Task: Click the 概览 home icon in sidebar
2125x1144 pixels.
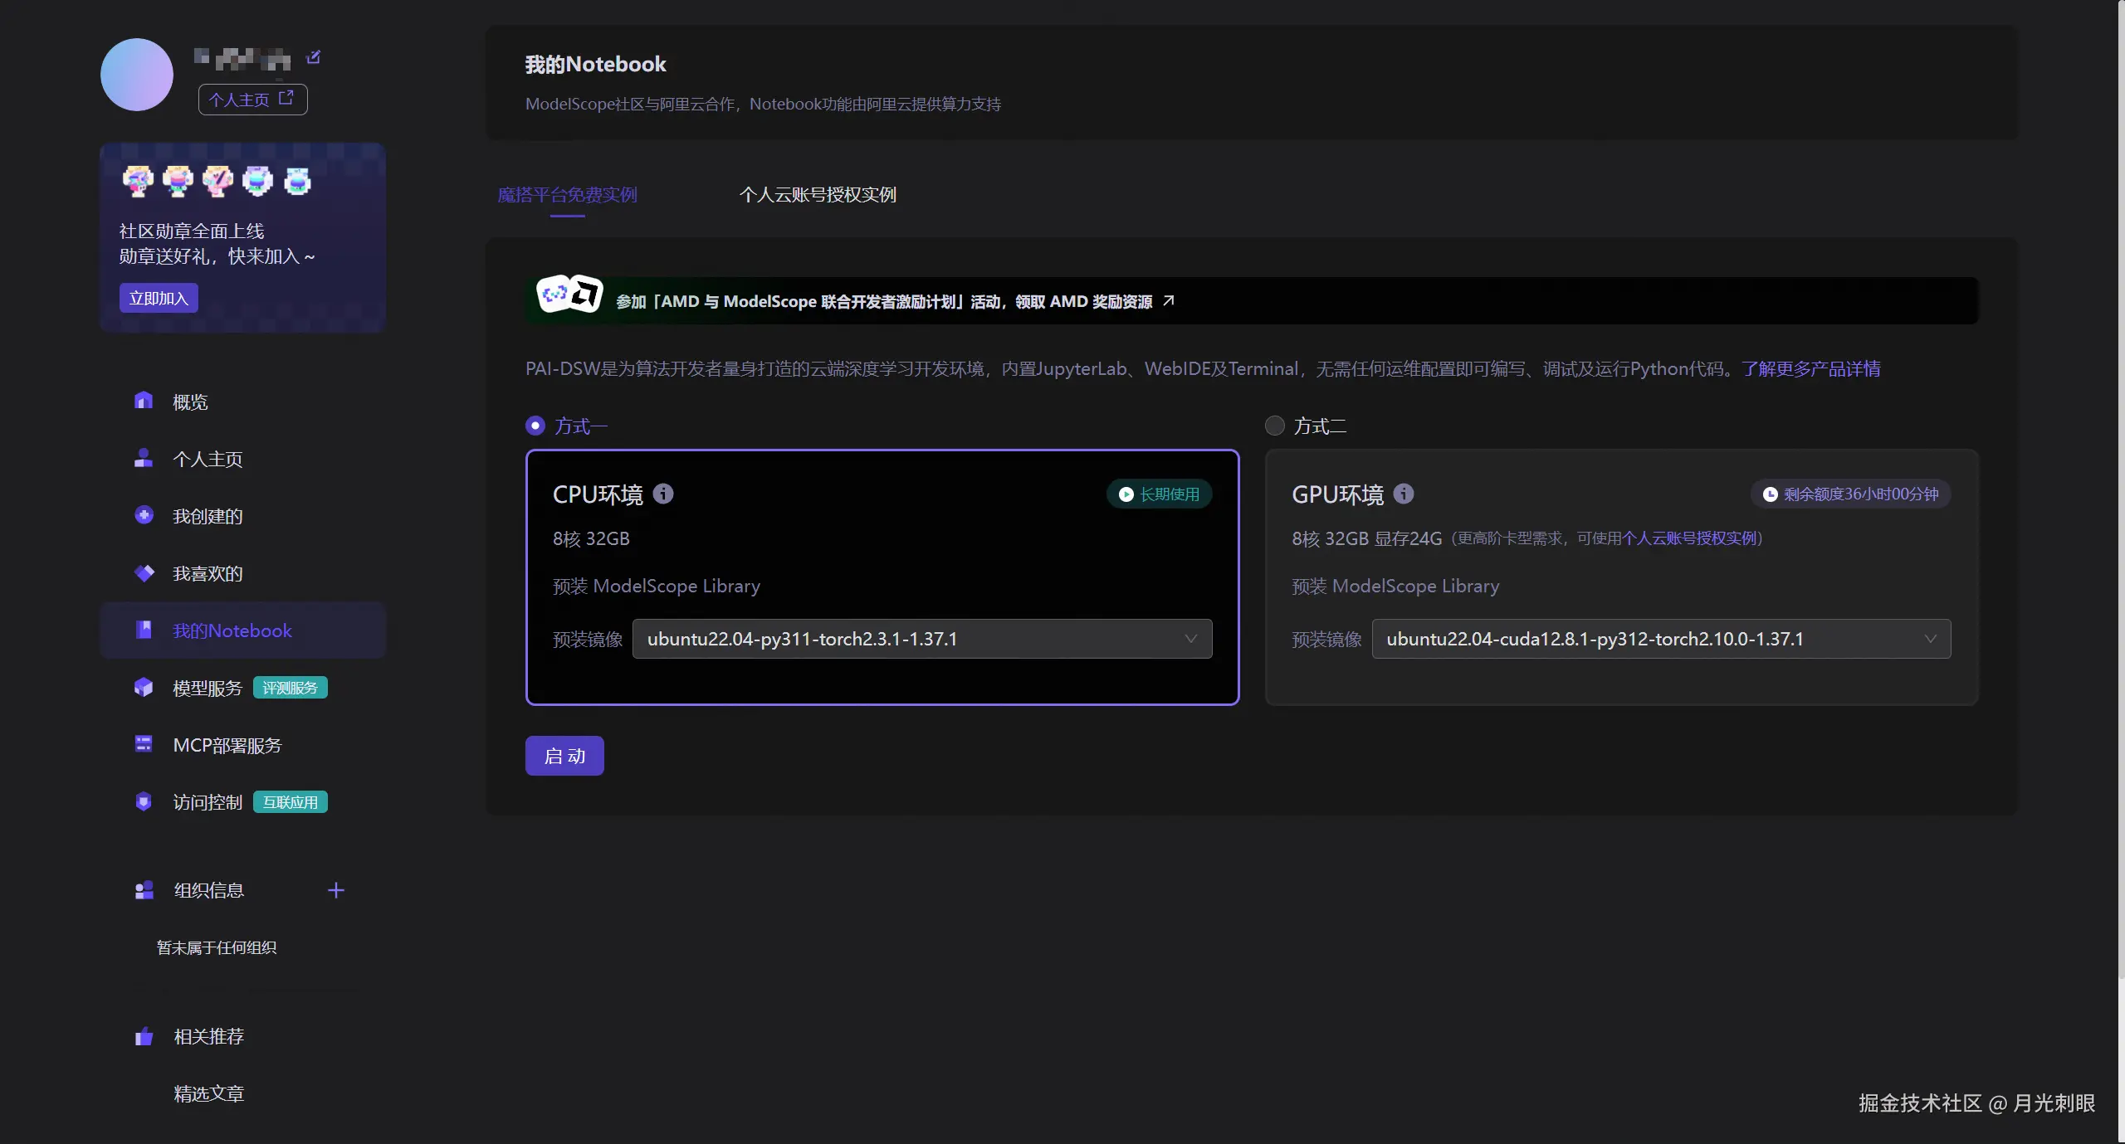Action: 144,401
